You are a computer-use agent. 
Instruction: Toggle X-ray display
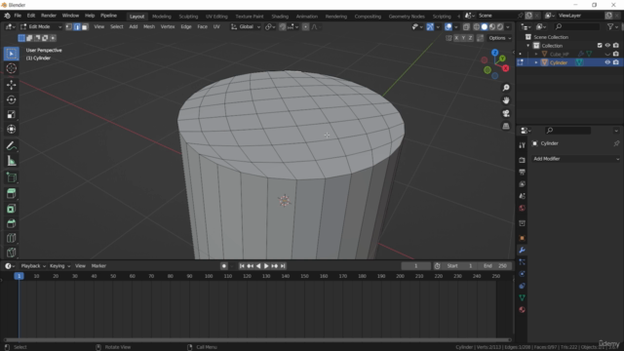click(466, 26)
